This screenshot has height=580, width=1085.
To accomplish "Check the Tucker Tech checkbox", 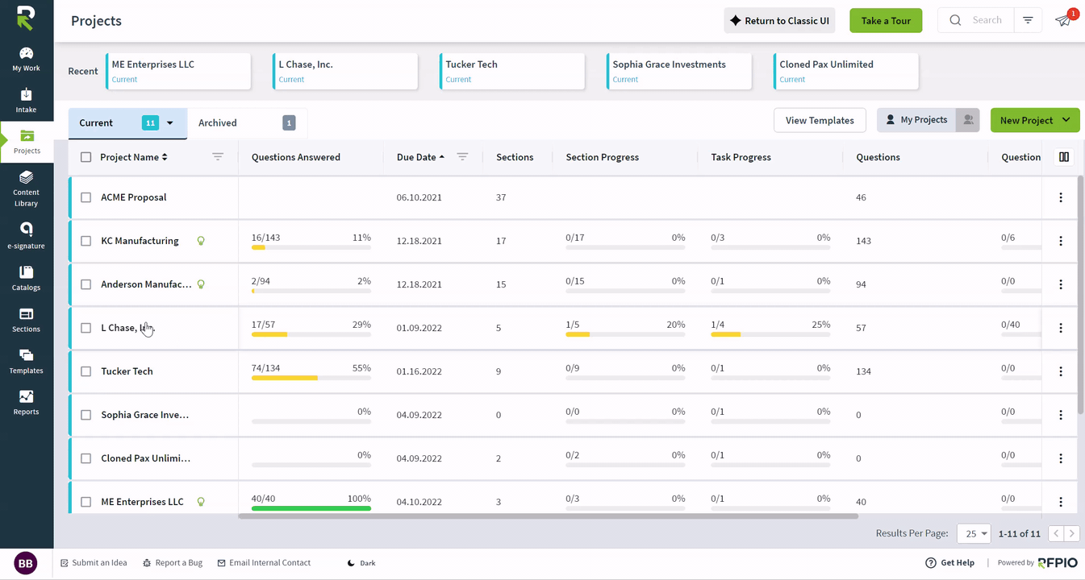I will tap(86, 371).
